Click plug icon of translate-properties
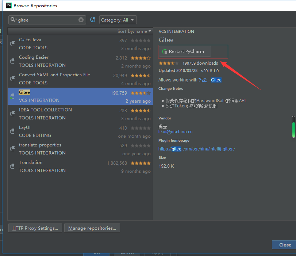The width and height of the screenshot is (296, 256). pos(13,149)
